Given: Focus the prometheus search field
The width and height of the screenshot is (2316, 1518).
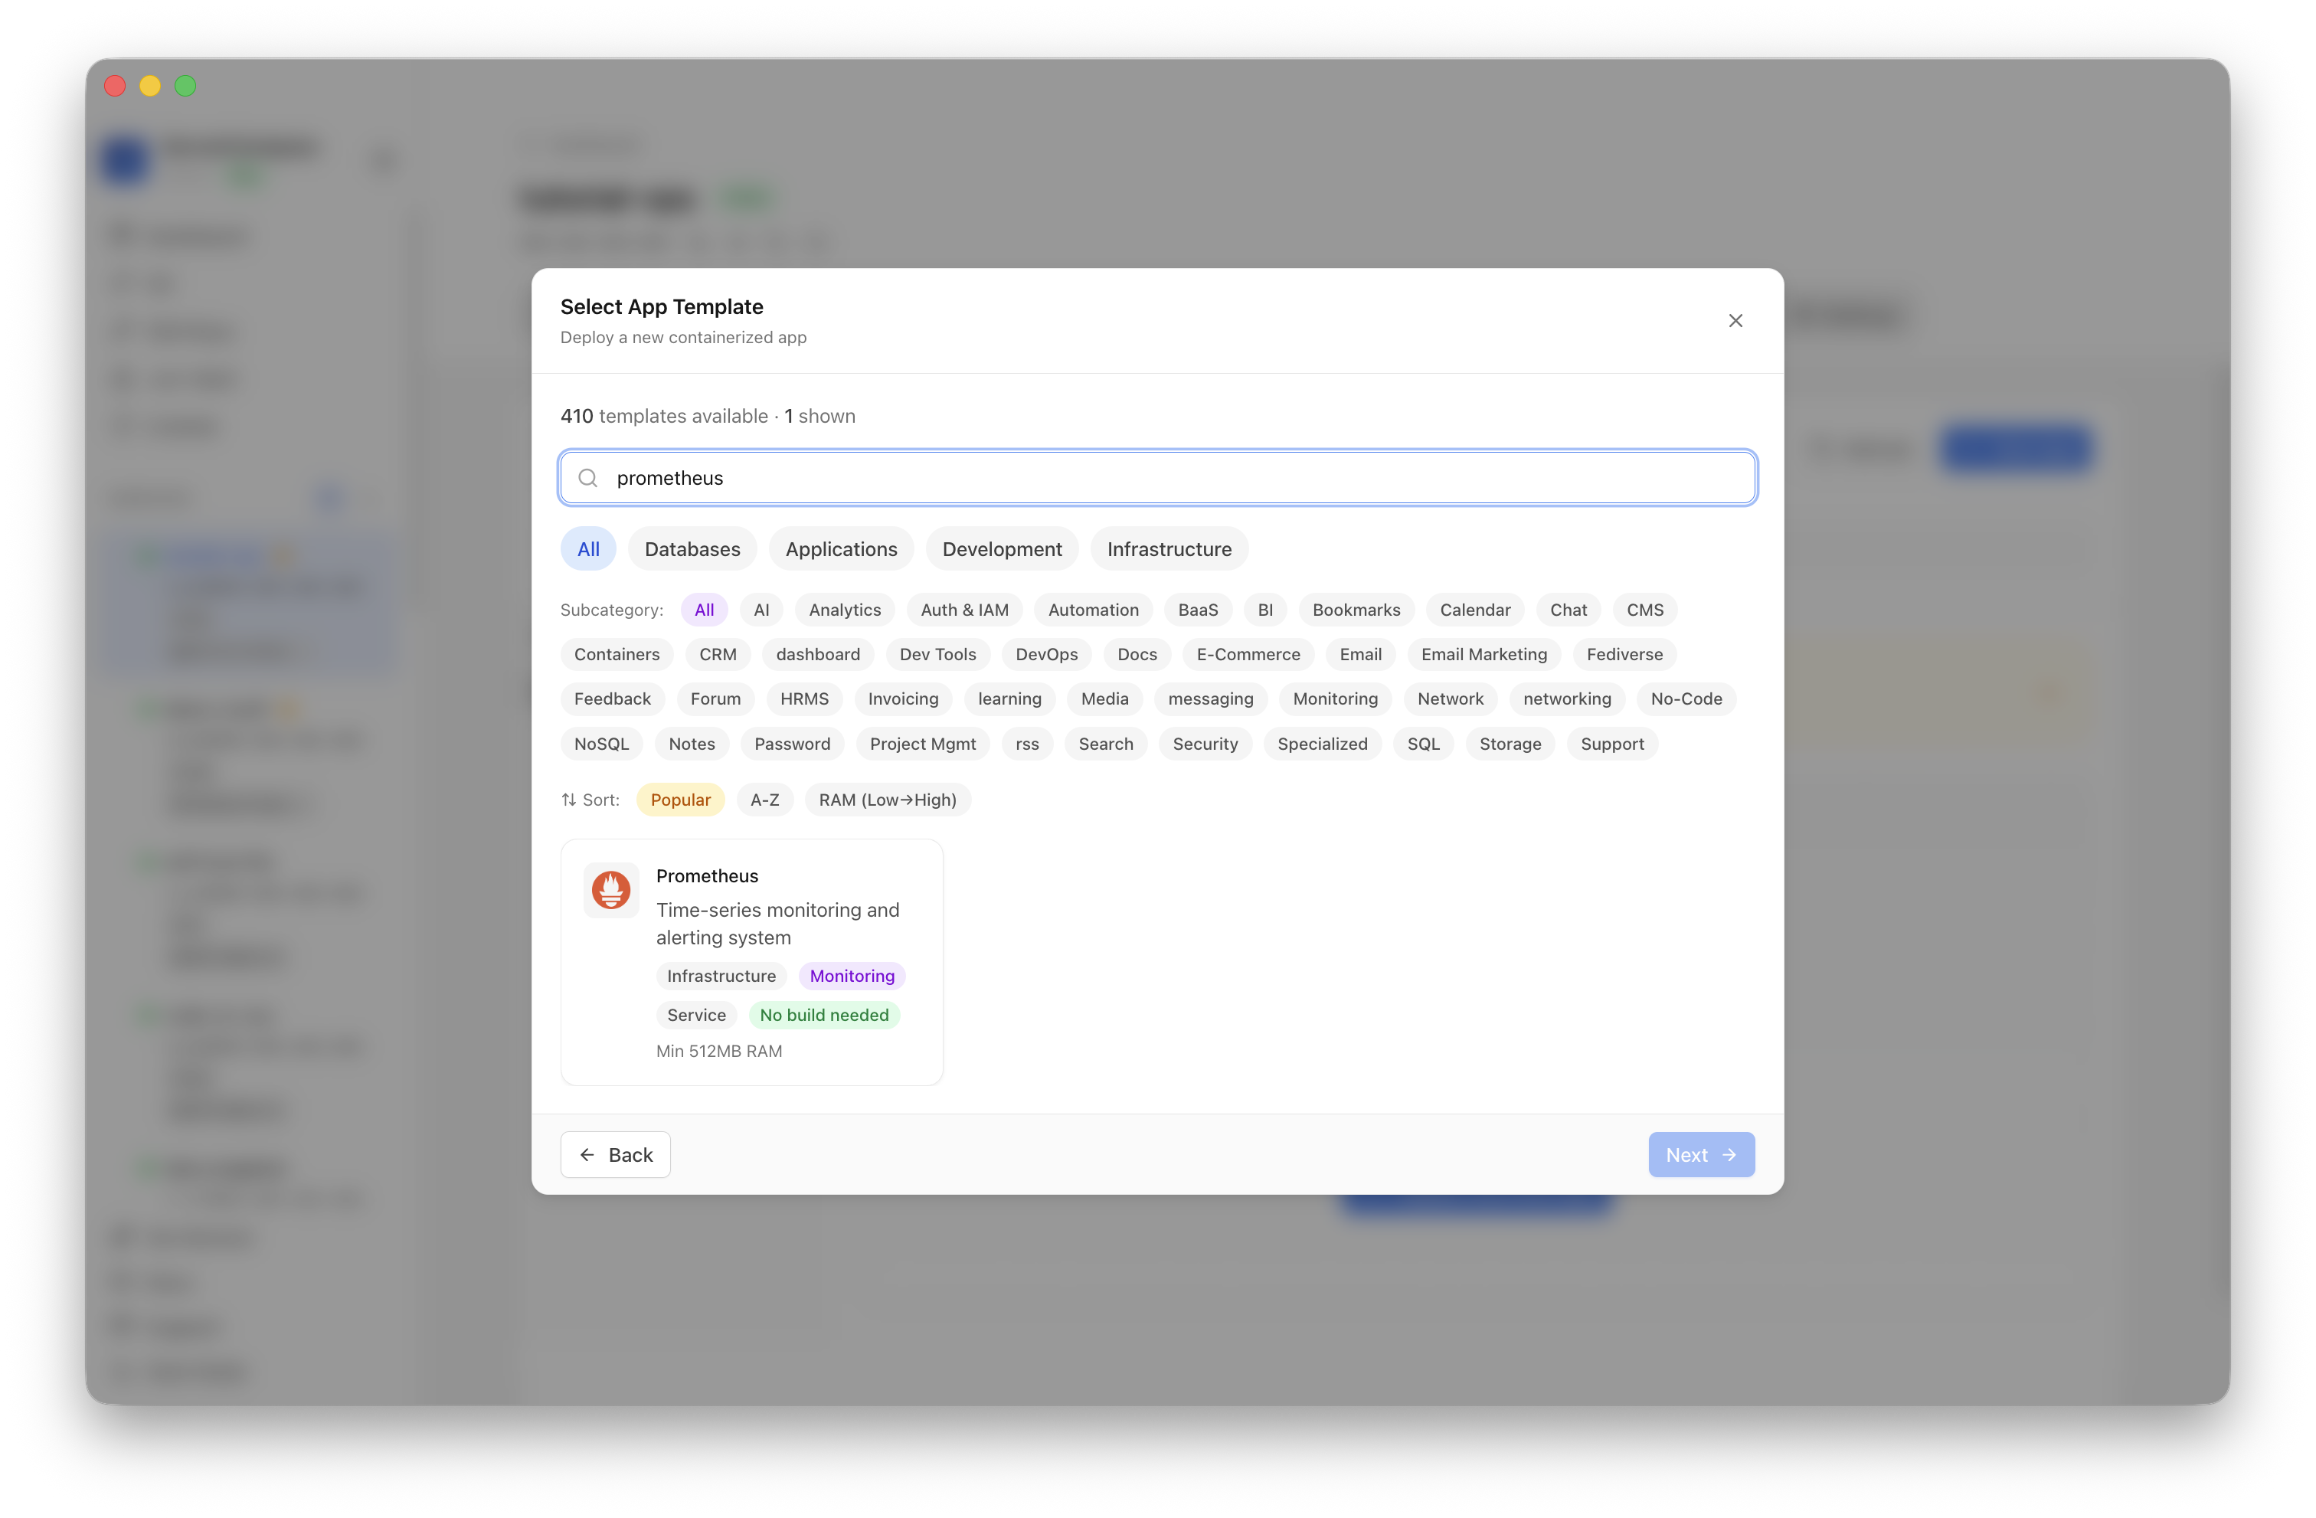Looking at the screenshot, I should click(1158, 478).
